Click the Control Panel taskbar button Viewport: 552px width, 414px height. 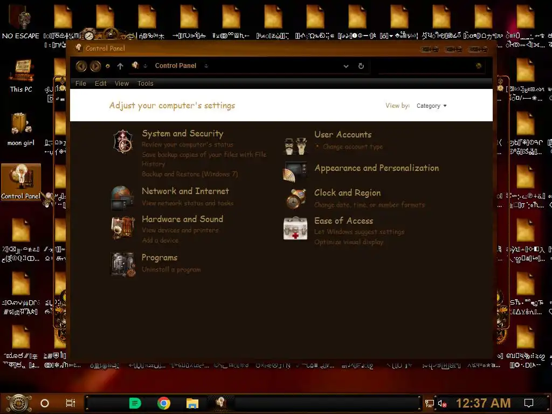pos(220,403)
